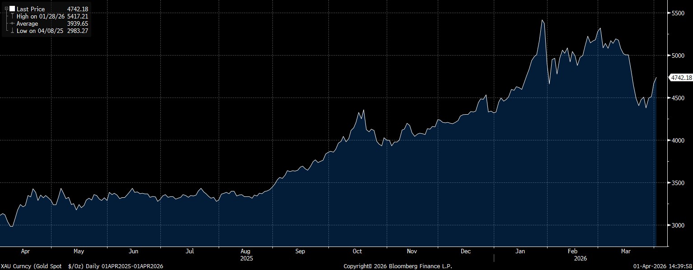Image resolution: width=693 pixels, height=270 pixels.
Task: Select the Last Price legend label
Action: [x=31, y=9]
